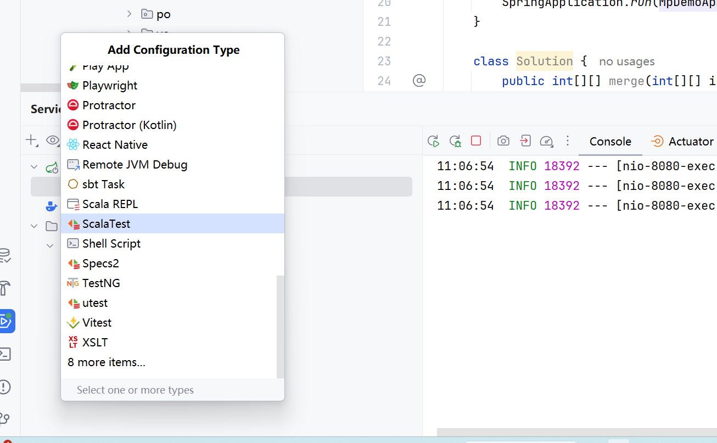
Task: Rerun the service in debug mode
Action: pyautogui.click(x=455, y=141)
